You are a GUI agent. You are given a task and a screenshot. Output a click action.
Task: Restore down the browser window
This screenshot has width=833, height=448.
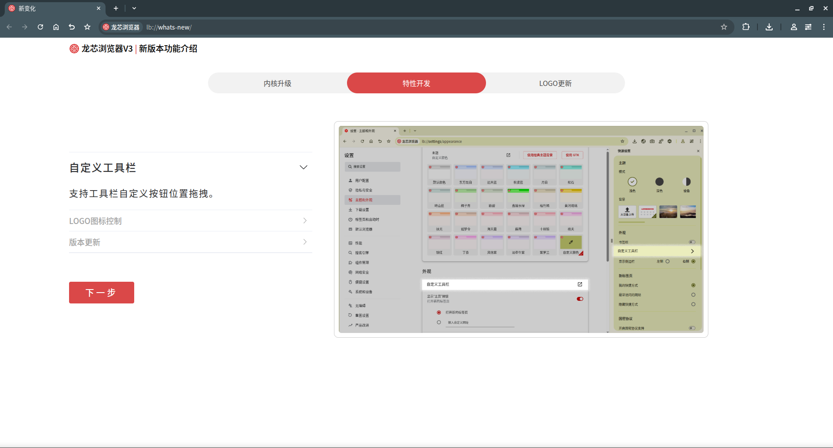click(811, 8)
